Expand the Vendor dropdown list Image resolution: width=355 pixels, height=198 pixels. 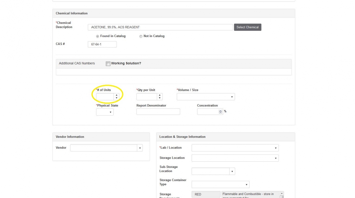point(140,148)
